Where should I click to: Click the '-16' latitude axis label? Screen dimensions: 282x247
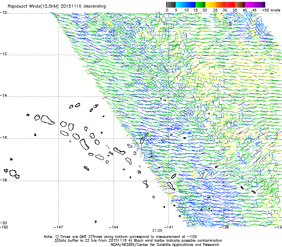3,138
